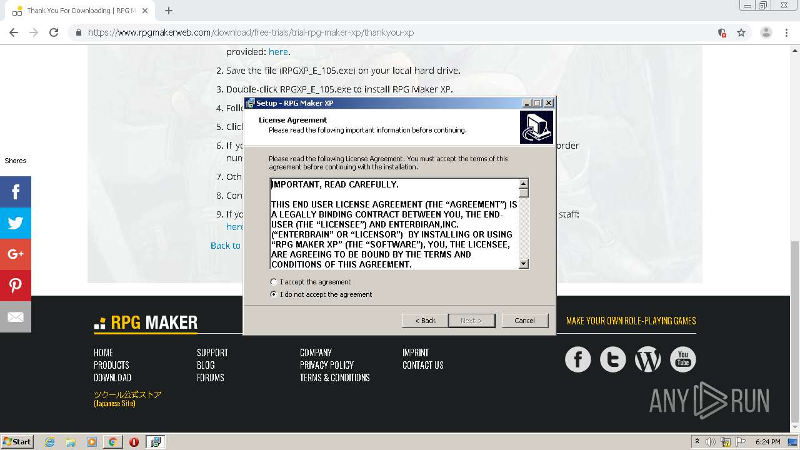This screenshot has width=800, height=450.
Task: Open the footer Twitter round icon
Action: [612, 359]
